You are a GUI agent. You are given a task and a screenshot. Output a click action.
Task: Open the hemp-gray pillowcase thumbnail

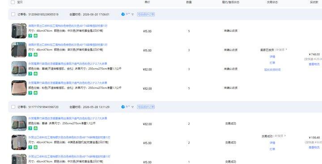(x=19, y=50)
